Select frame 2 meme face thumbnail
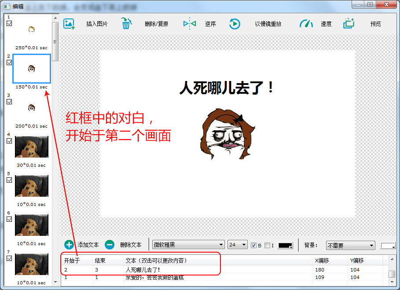 [x=32, y=69]
